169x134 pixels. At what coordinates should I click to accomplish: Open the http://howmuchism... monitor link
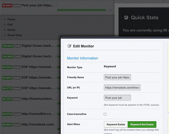[x=37, y=99]
